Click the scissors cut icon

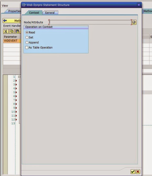[x=6, y=31]
